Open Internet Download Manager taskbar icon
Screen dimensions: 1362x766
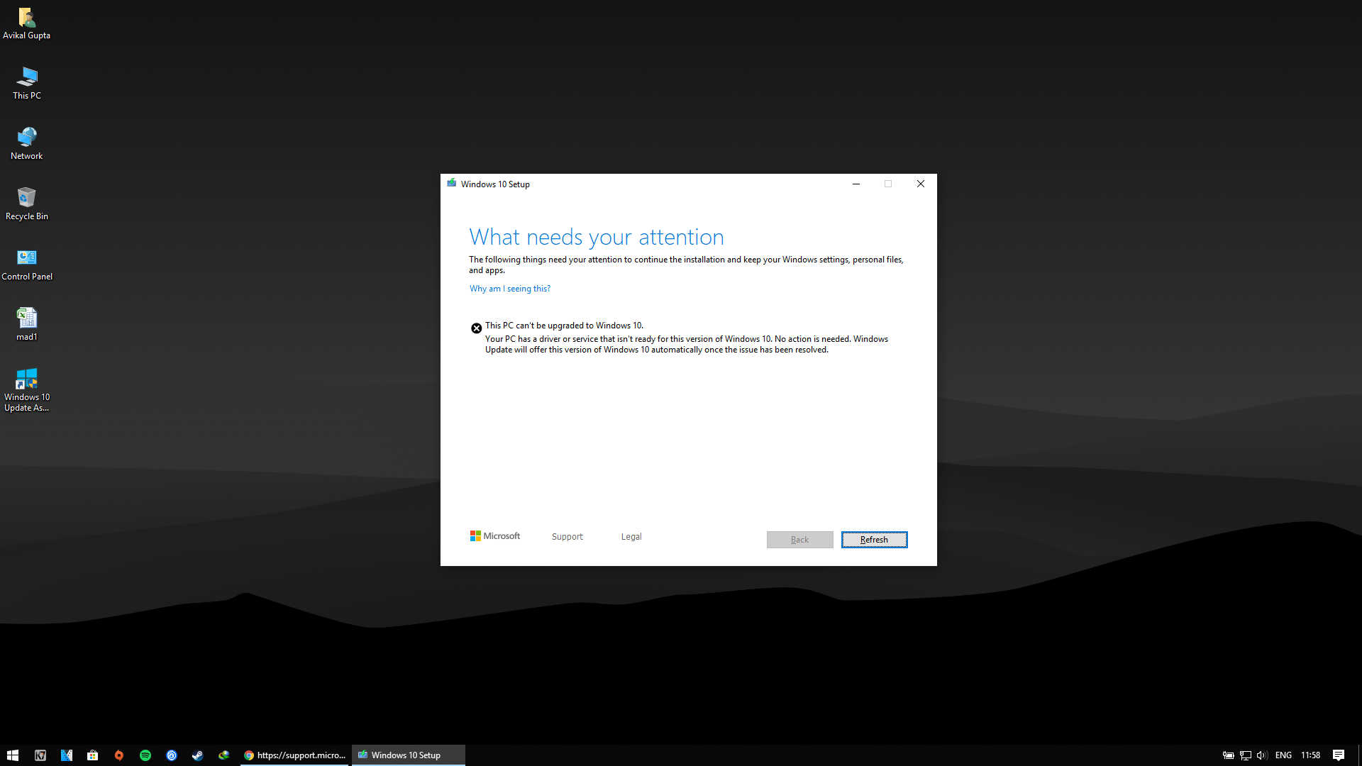(224, 755)
